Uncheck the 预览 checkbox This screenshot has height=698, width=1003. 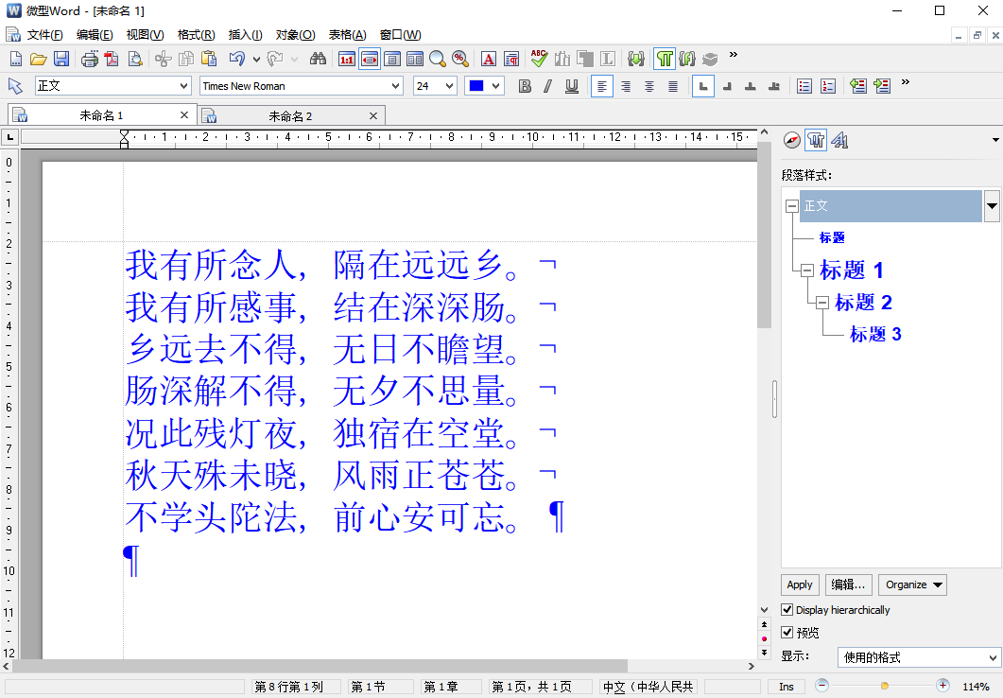(x=787, y=632)
